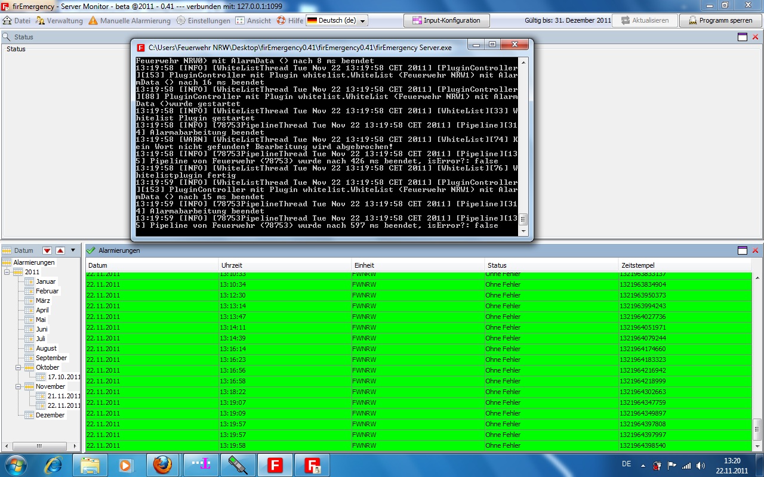Click the Hilfe lifebuoy icon
The image size is (764, 477).
(281, 20)
